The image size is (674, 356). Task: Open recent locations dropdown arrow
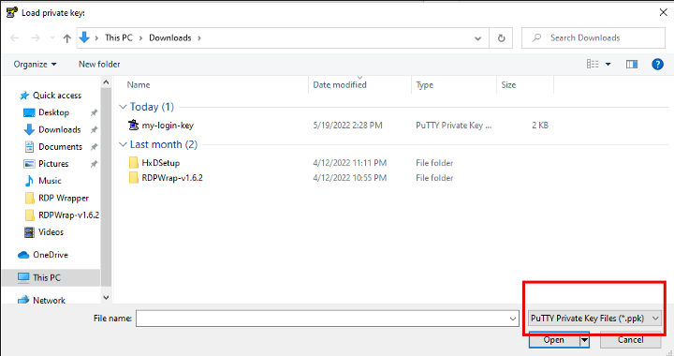52,37
